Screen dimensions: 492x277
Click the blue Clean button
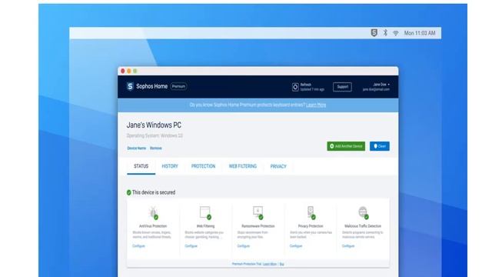[379, 146]
